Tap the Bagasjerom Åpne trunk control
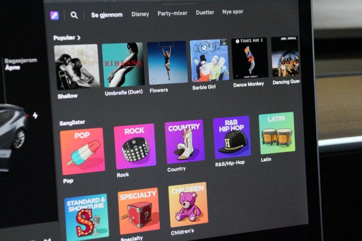Viewport: 362px width, 241px height. click(x=21, y=64)
